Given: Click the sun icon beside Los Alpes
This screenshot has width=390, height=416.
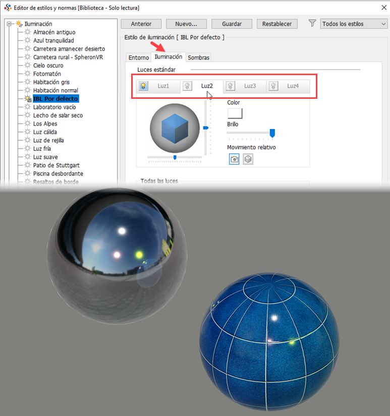Looking at the screenshot, I should click(x=28, y=124).
